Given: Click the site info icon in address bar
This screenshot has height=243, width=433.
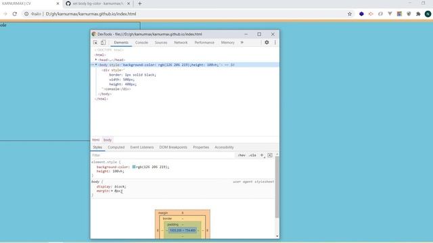Looking at the screenshot, I should point(26,13).
